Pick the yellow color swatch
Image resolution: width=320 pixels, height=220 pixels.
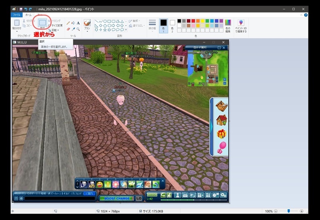point(202,21)
